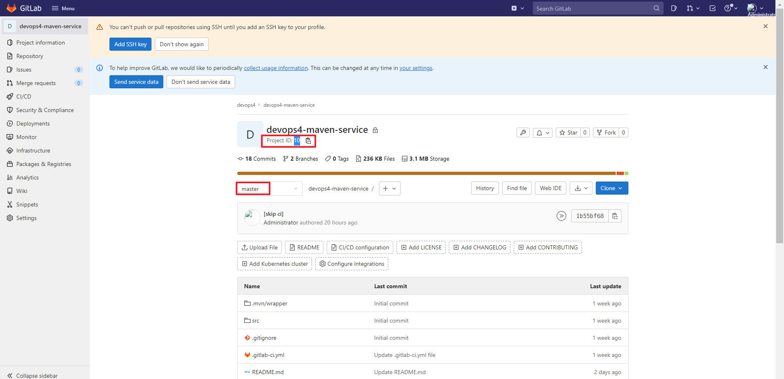Open Issues in sidebar

(44, 70)
